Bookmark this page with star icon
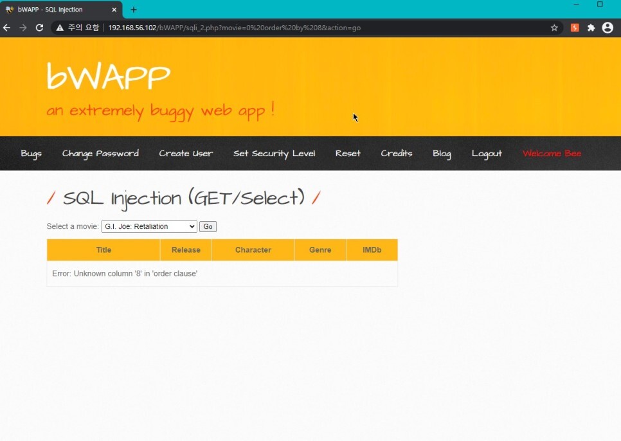 (x=554, y=28)
